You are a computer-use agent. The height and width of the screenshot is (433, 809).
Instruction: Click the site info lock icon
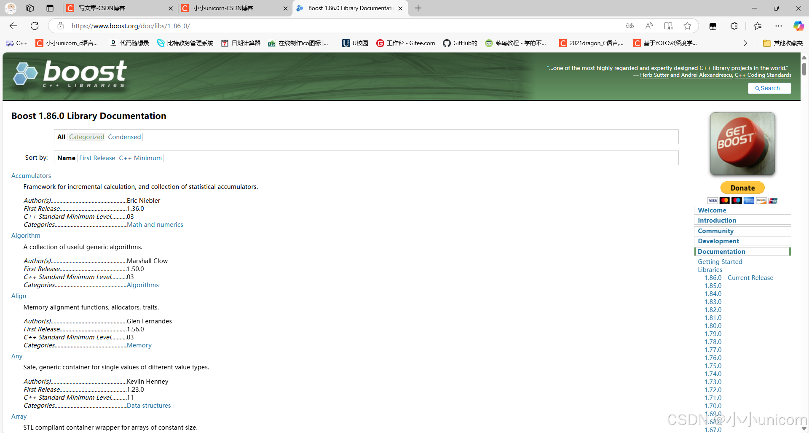61,26
